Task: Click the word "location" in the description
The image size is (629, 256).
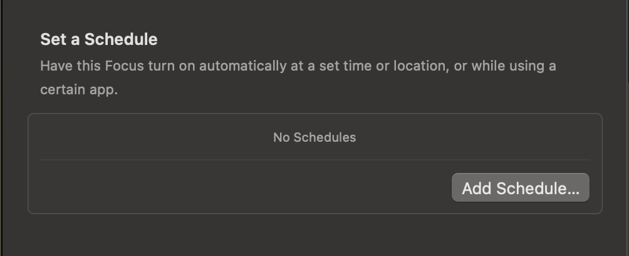Action: point(418,66)
